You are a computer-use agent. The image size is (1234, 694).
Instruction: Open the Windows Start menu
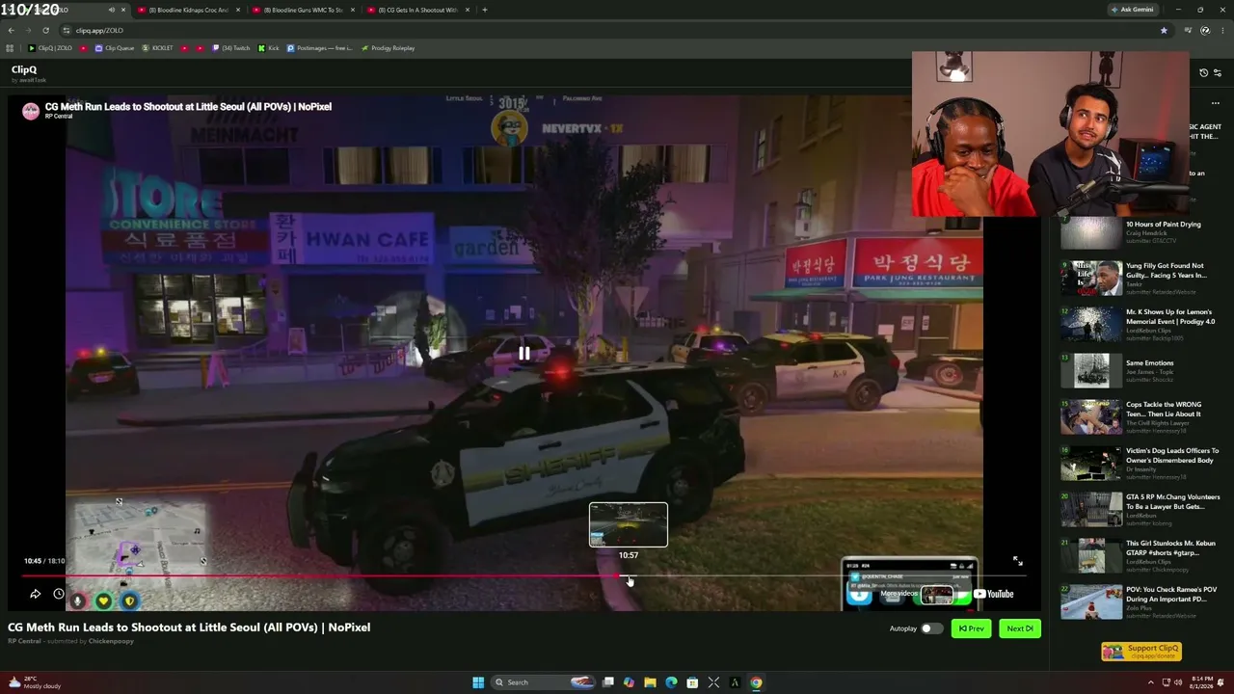coord(477,682)
